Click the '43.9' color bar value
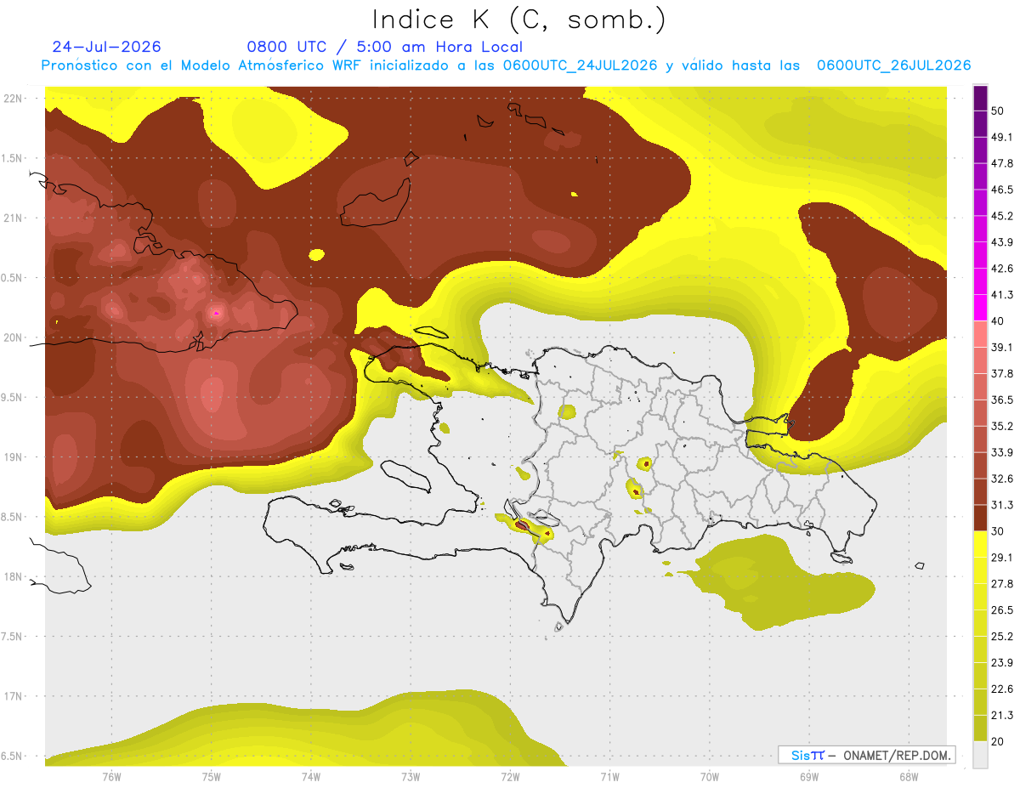Screen dimensions: 1020x788 [1002, 242]
